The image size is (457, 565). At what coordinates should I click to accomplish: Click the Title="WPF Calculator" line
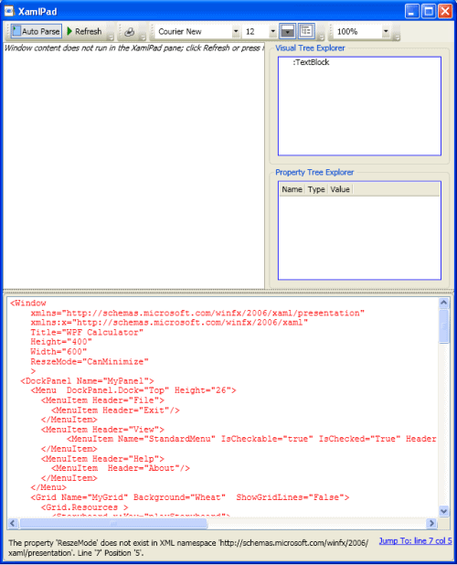click(x=87, y=332)
